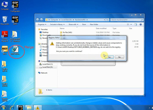Decline registry merge with No button
The height and width of the screenshot is (110, 153).
tap(119, 57)
